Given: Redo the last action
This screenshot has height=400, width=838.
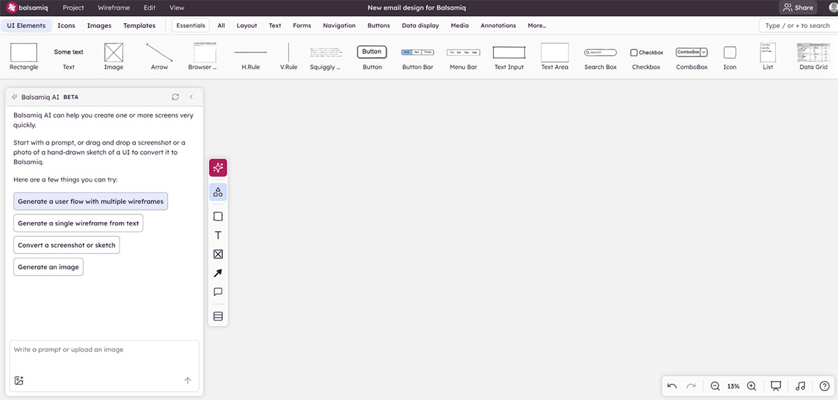Looking at the screenshot, I should [x=691, y=386].
